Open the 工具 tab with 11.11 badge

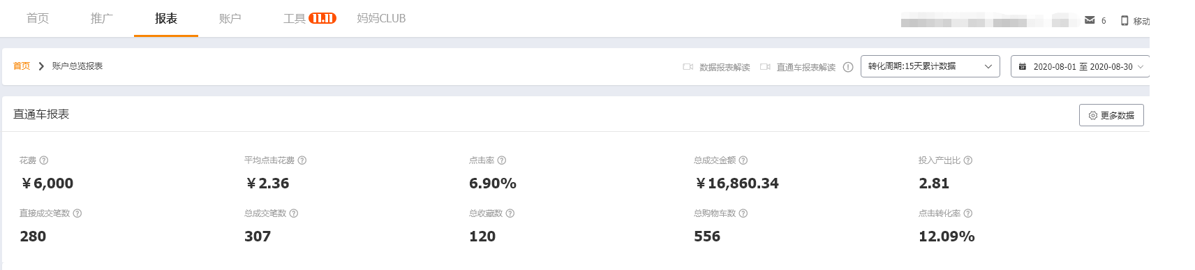point(309,18)
